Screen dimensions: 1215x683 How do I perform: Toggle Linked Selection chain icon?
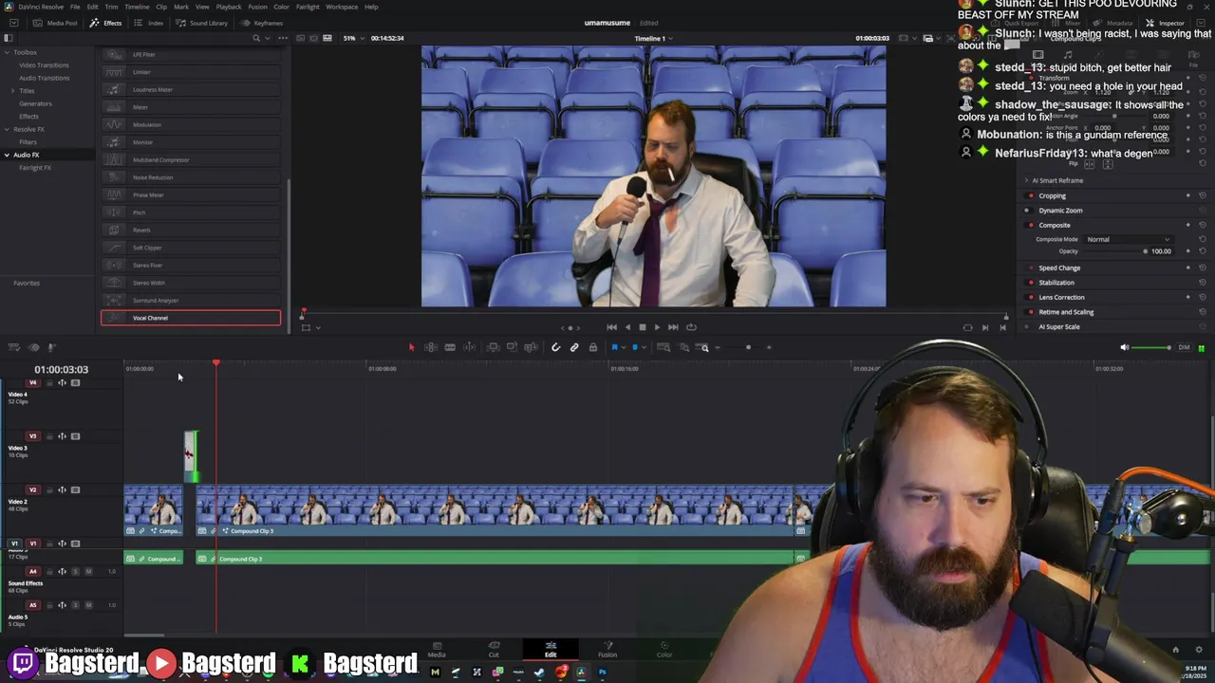click(x=574, y=347)
